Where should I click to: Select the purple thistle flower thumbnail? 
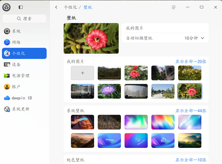pyautogui.click(x=109, y=91)
